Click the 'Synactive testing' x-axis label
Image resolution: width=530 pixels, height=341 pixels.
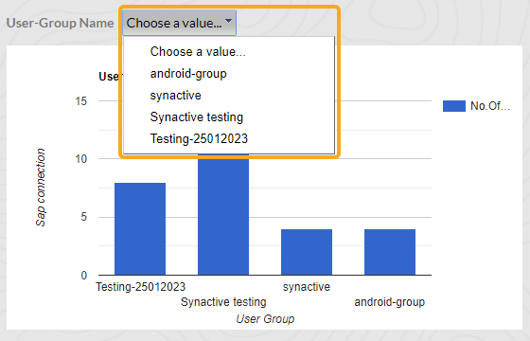223,302
